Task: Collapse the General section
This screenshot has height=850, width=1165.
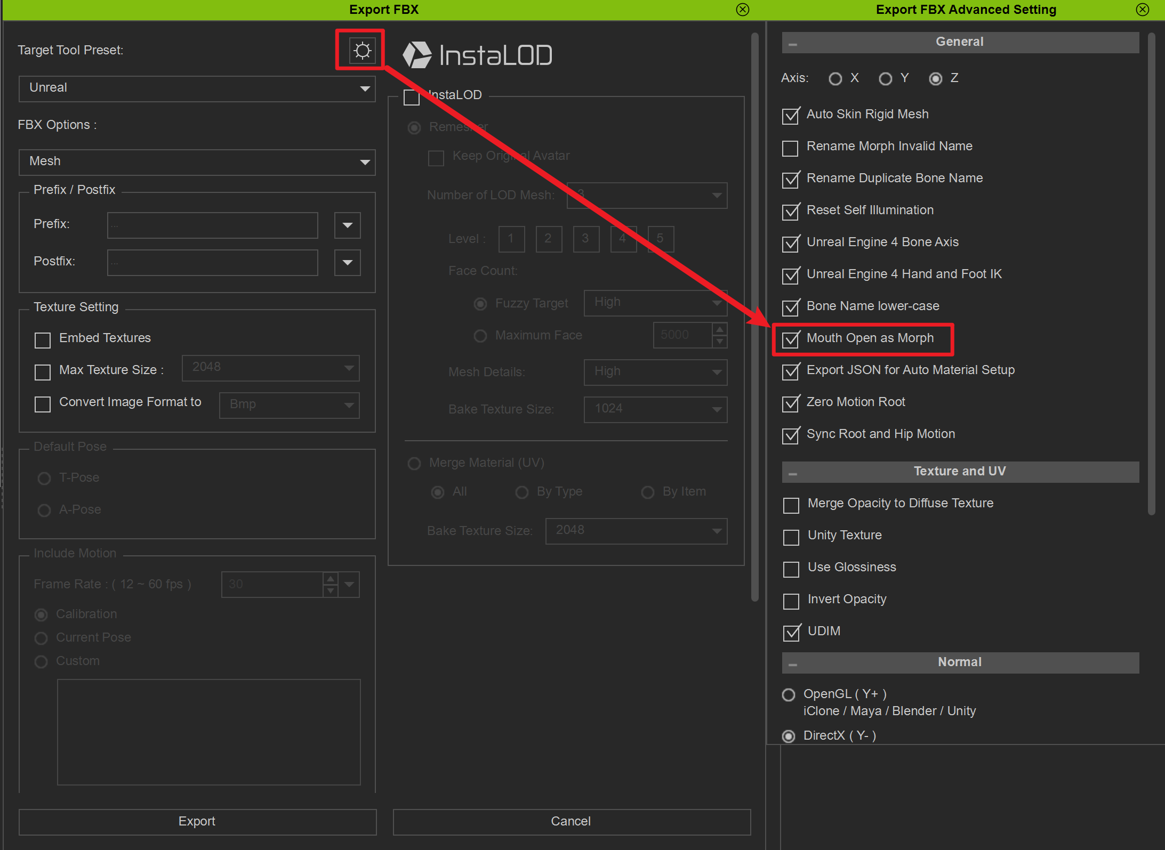Action: pos(793,43)
